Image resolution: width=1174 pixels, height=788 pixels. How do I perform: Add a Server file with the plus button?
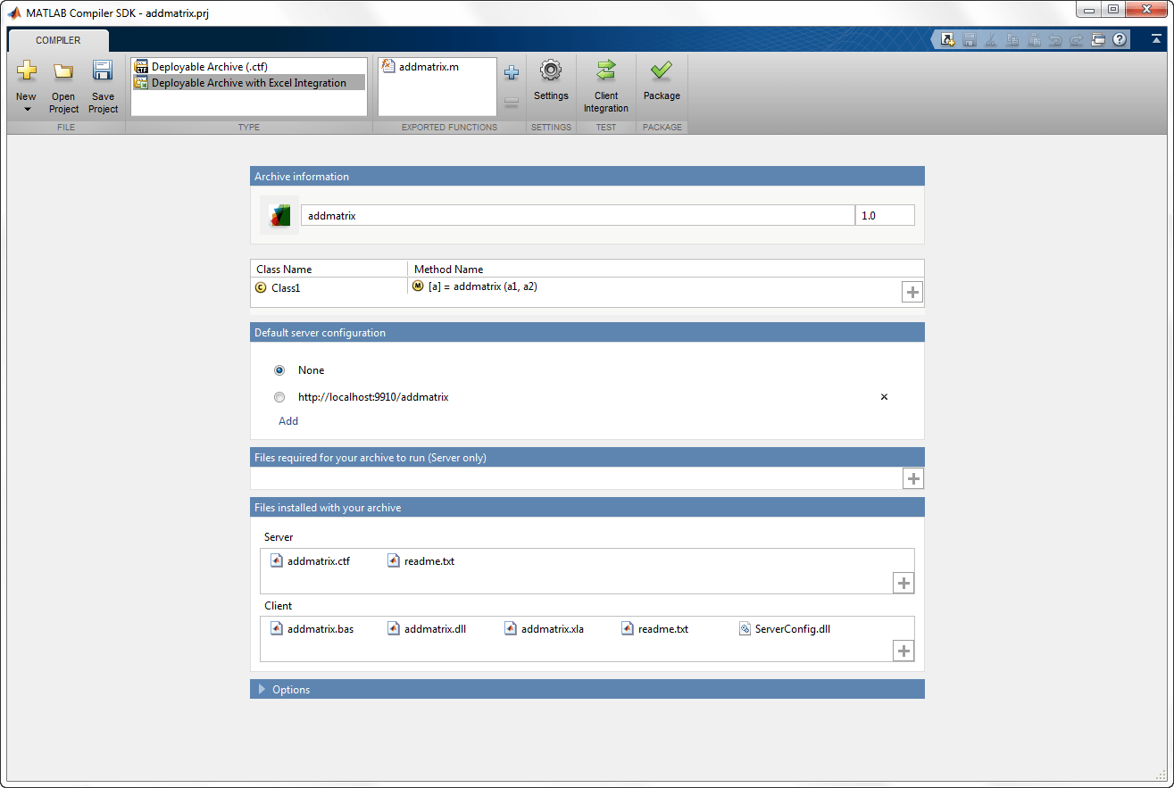pos(903,583)
